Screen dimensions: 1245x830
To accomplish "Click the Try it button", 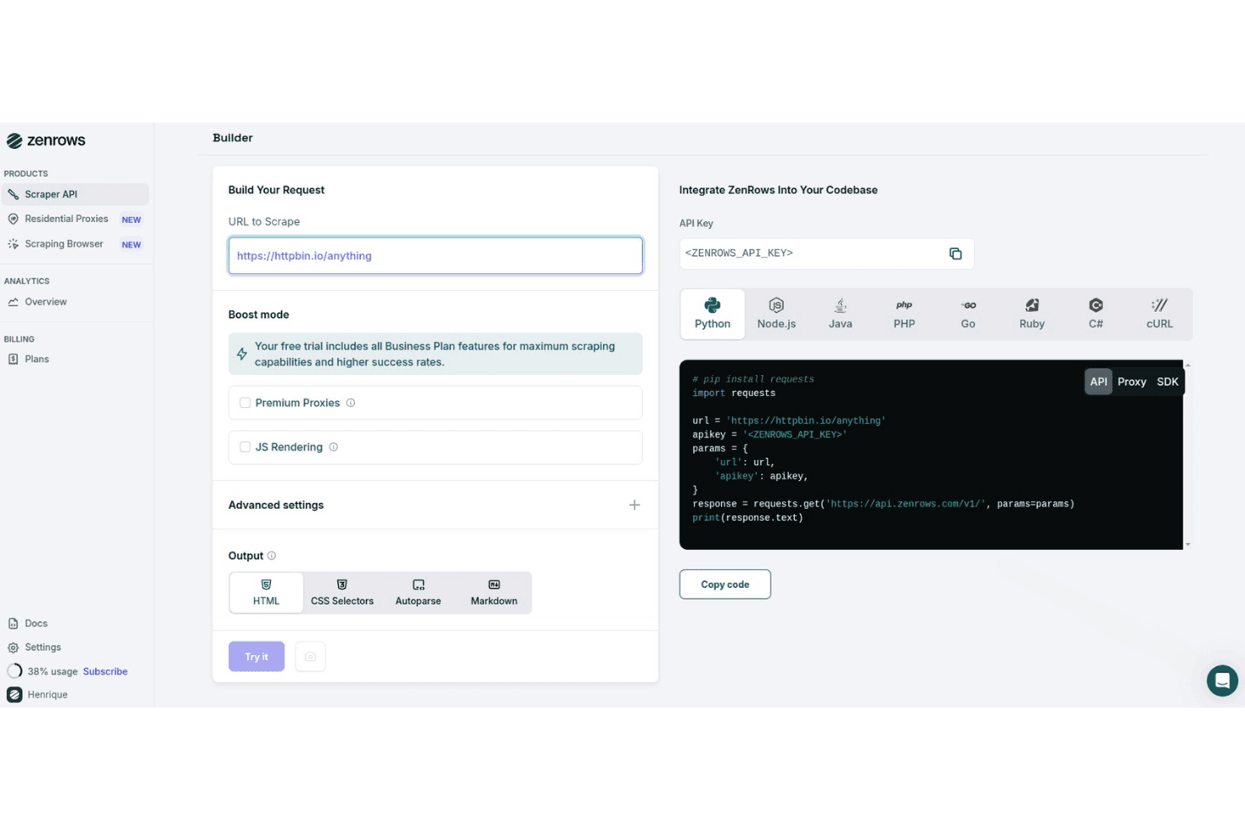I will pyautogui.click(x=257, y=657).
